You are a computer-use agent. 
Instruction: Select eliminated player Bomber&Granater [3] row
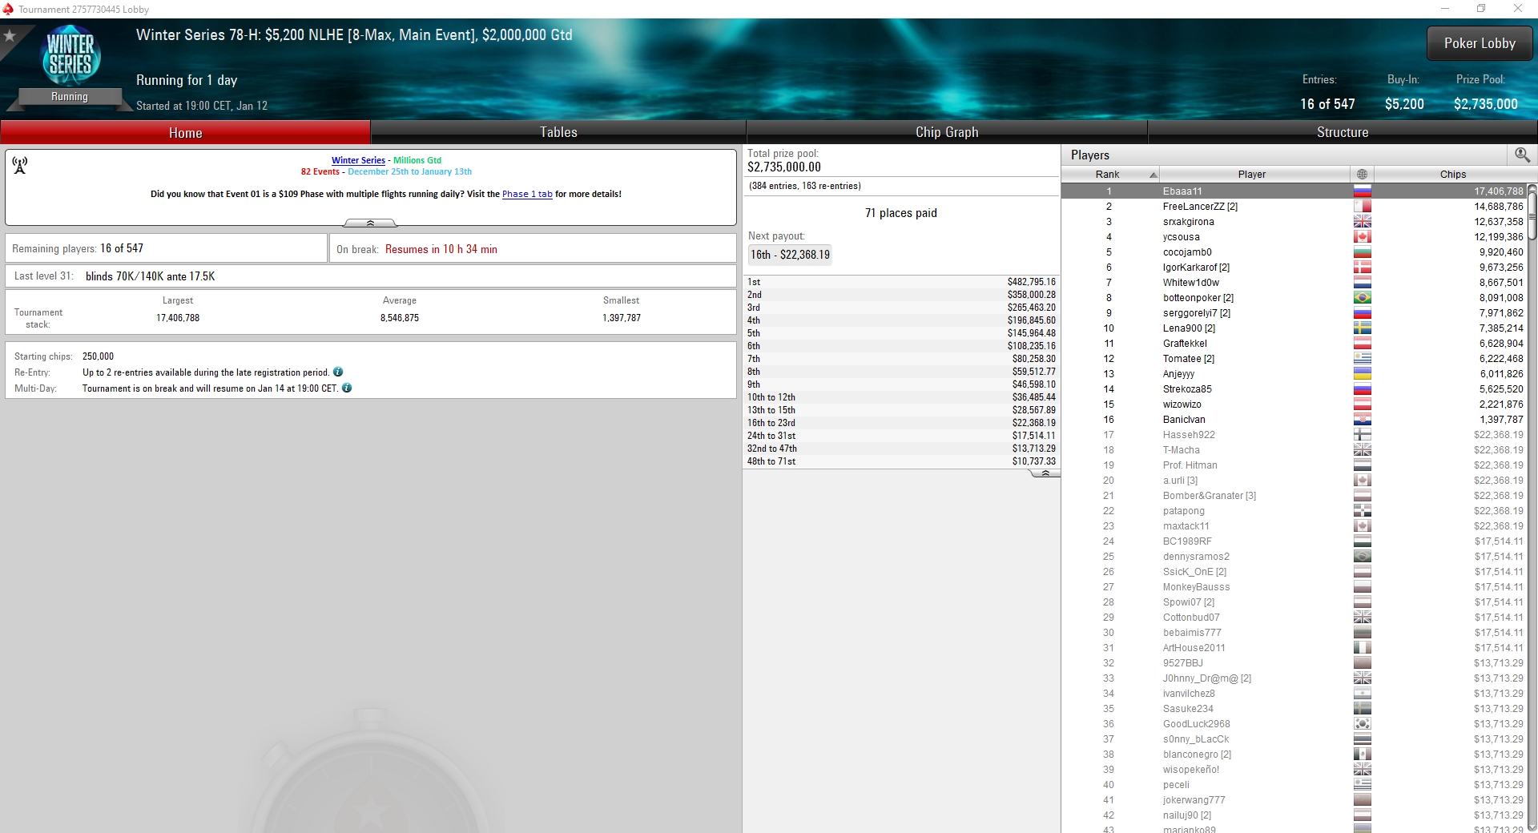point(1294,496)
